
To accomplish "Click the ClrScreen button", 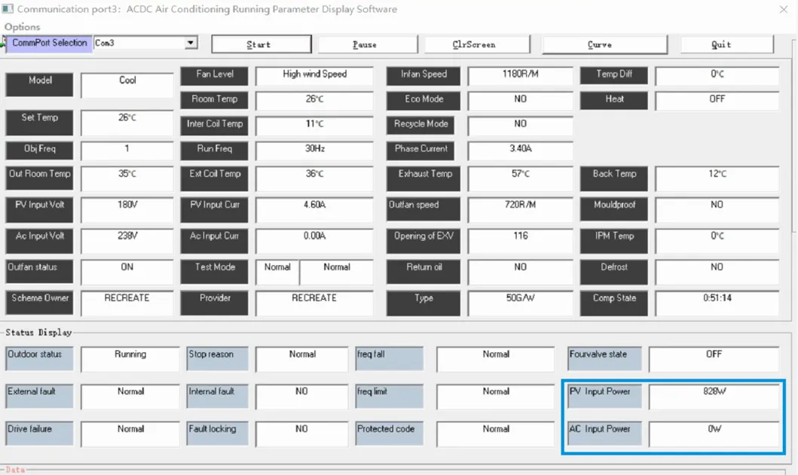I will (474, 44).
